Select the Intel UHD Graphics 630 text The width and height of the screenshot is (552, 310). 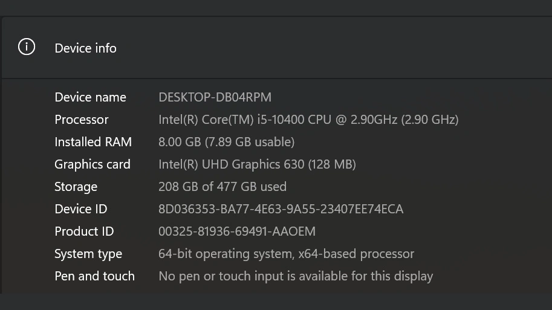257,164
